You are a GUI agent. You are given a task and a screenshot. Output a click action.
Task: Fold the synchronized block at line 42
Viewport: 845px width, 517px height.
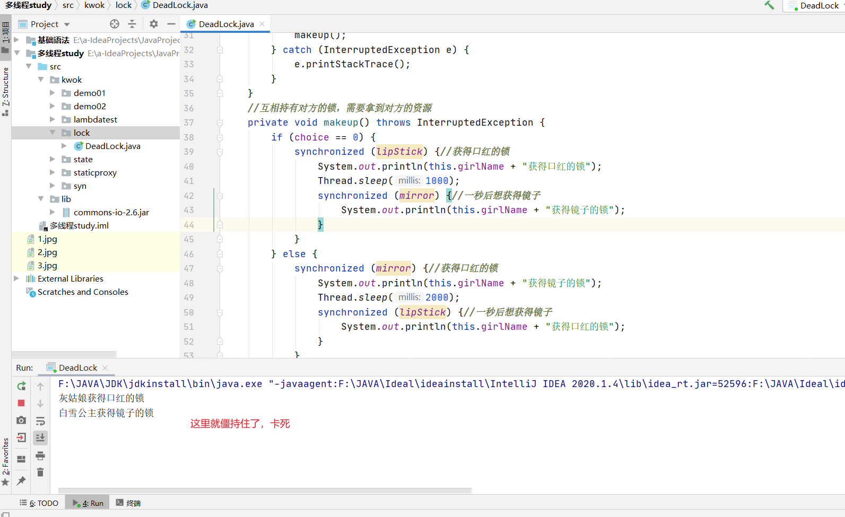[220, 196]
